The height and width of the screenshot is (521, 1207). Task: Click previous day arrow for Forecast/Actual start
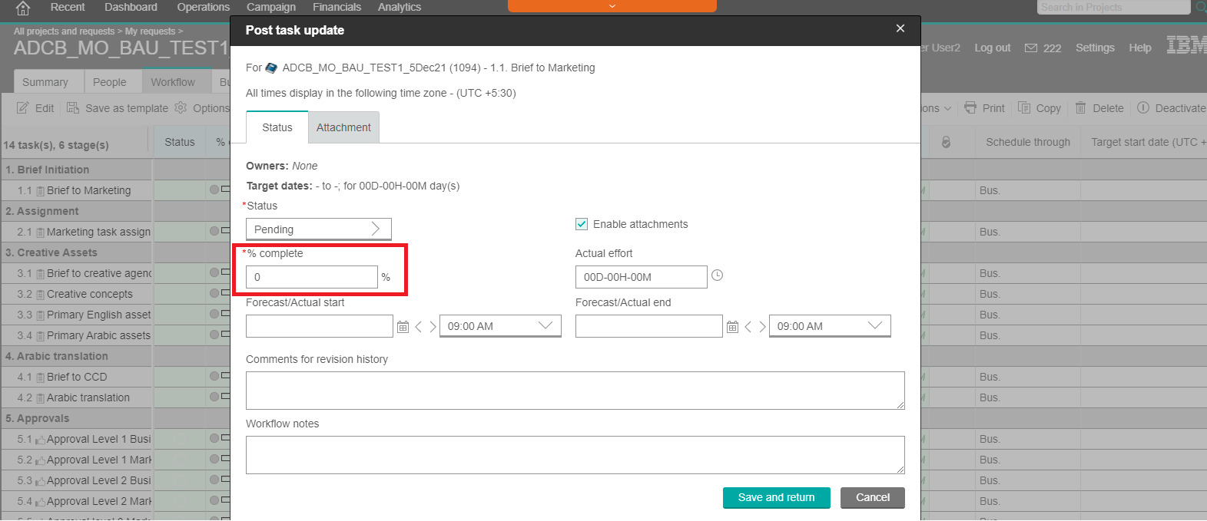(419, 327)
